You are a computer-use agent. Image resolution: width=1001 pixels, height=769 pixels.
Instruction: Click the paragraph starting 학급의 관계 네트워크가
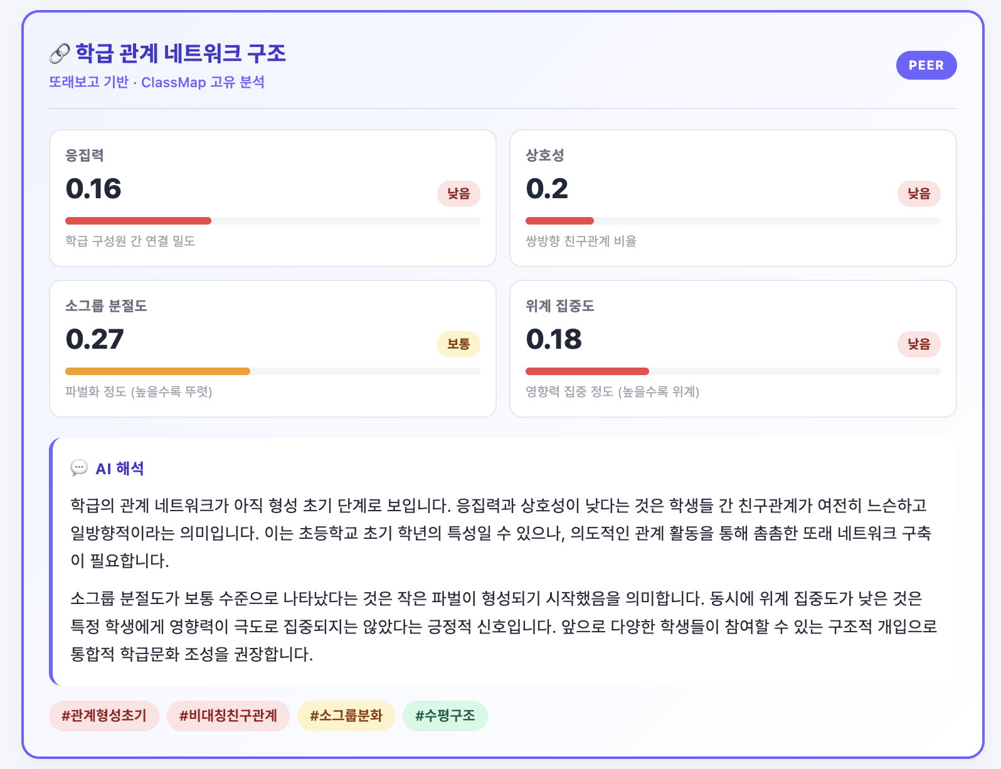coord(500,533)
